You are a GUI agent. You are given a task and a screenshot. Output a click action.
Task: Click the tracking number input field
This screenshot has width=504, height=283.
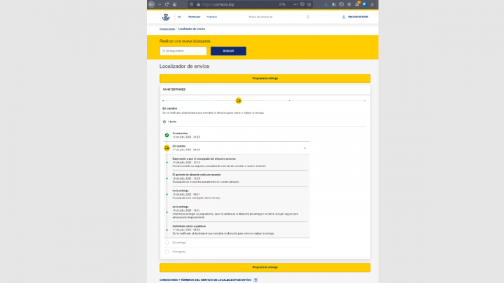183,51
